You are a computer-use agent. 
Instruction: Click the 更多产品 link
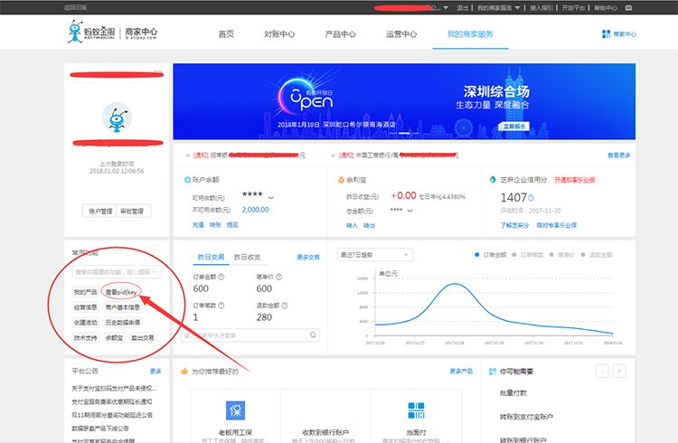461,371
